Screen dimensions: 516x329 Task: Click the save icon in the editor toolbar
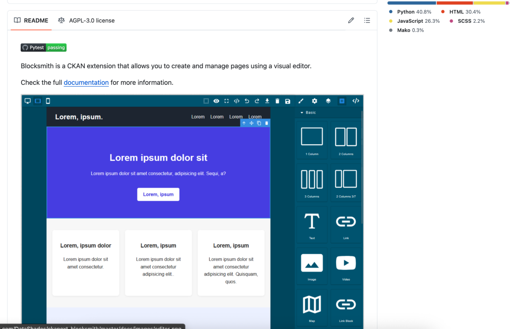tap(287, 101)
